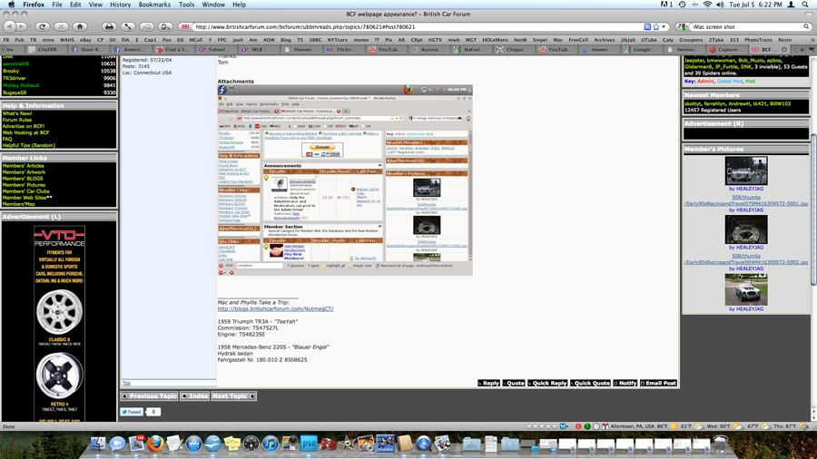Open iTunes from the Dock
This screenshot has height=459, width=817.
point(270,444)
